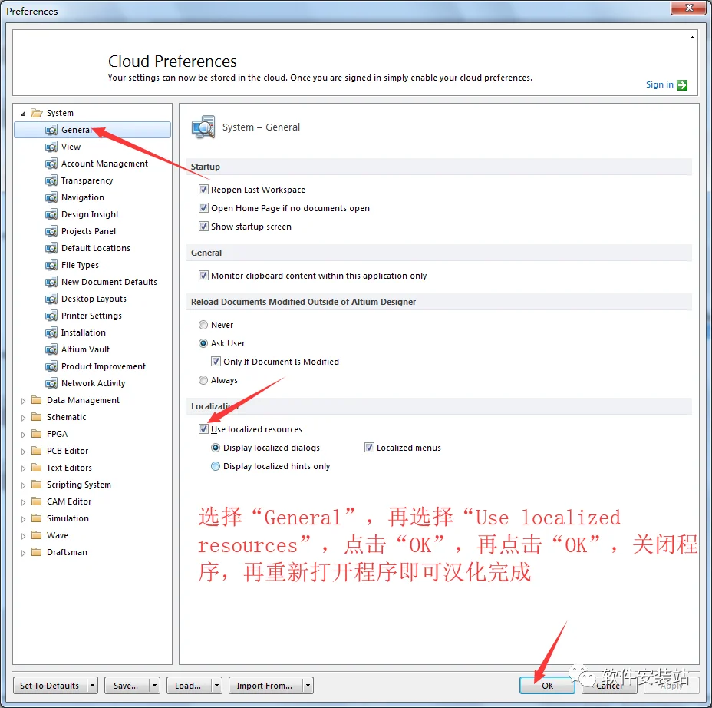Click the Sign in link
Screen dimensions: 712x708
click(x=659, y=85)
